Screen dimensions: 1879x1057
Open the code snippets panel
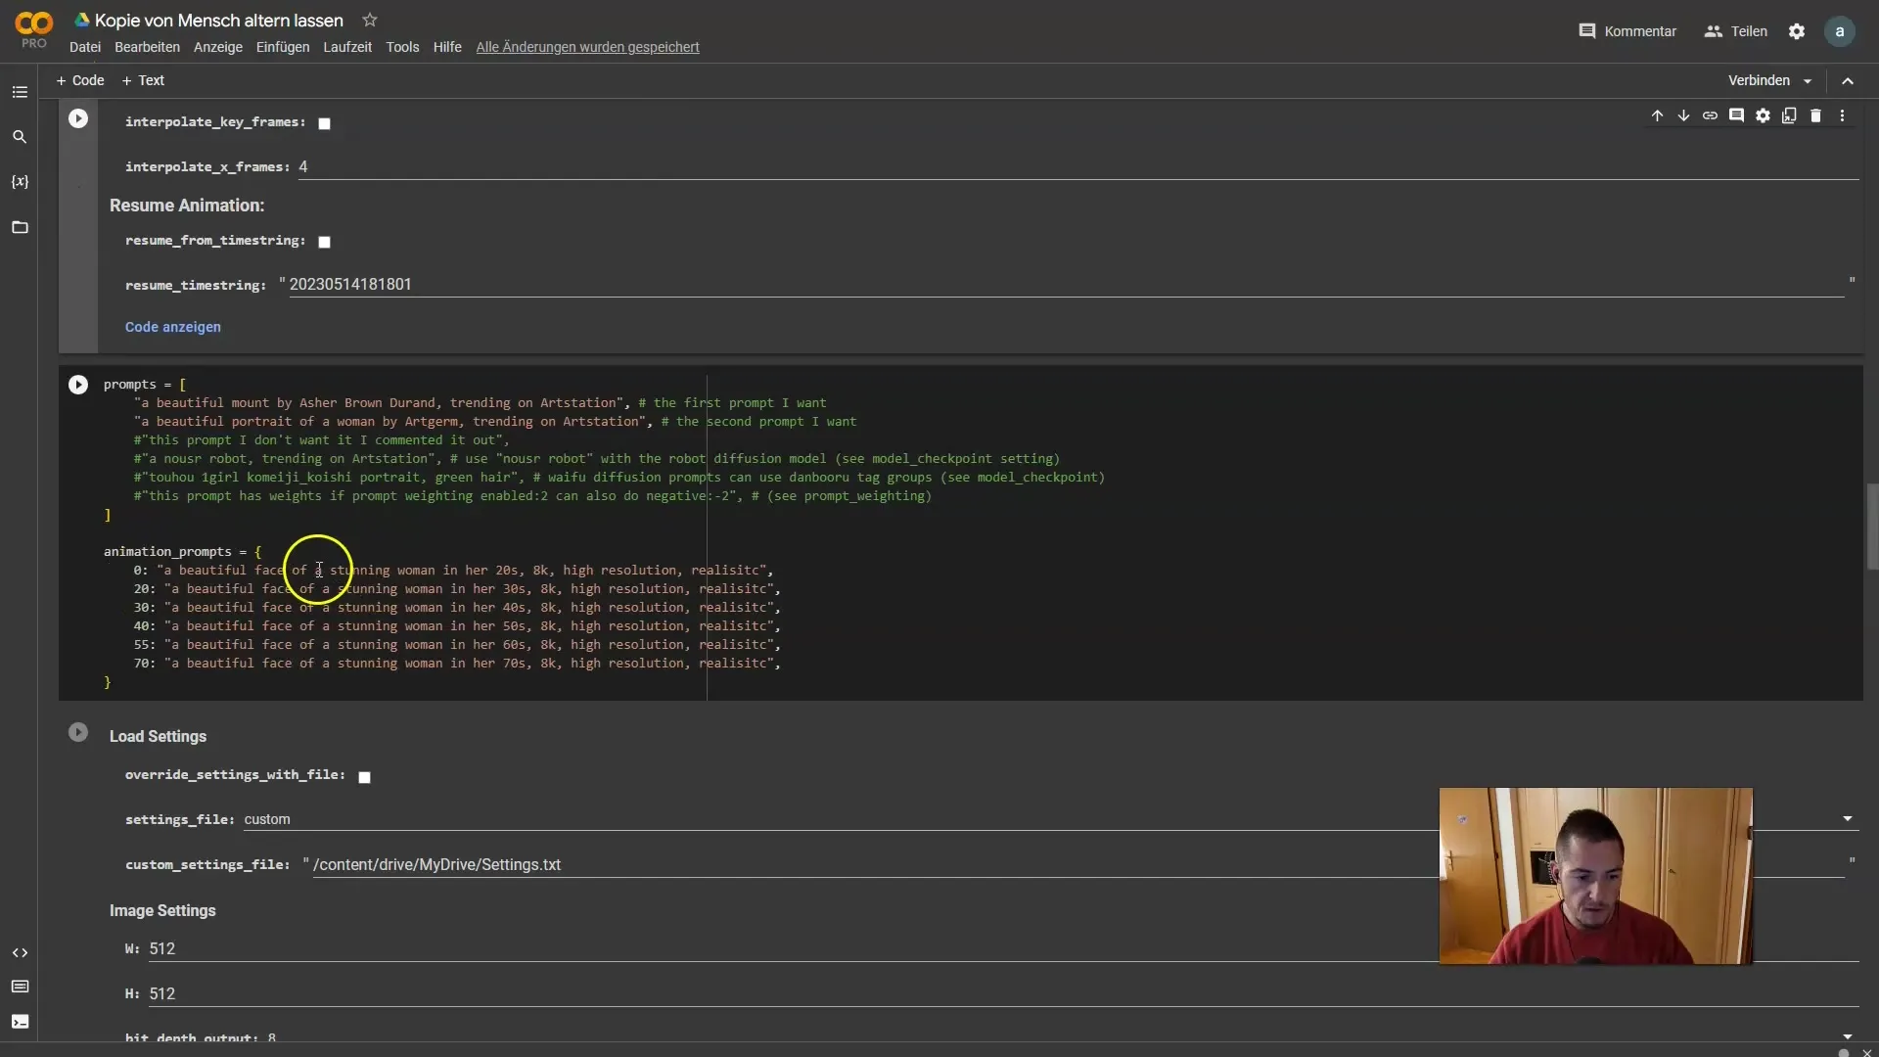(x=20, y=952)
